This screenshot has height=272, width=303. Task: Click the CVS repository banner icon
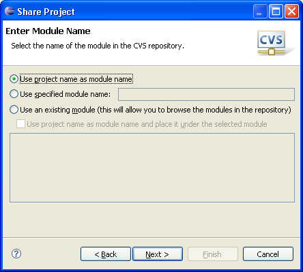pos(272,43)
